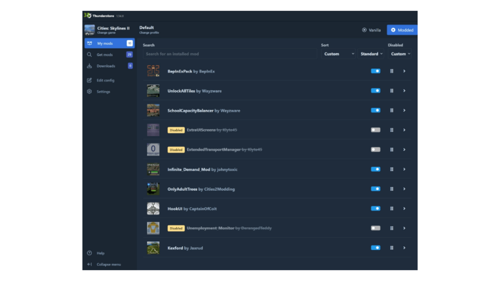Image resolution: width=500 pixels, height=281 pixels.
Task: Click Collapse menu
Action: tap(110, 264)
